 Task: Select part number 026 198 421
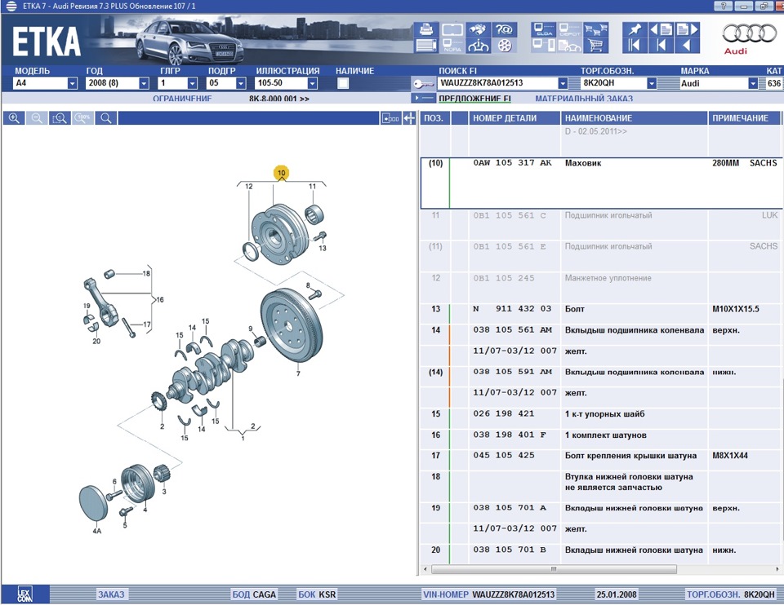tap(504, 414)
